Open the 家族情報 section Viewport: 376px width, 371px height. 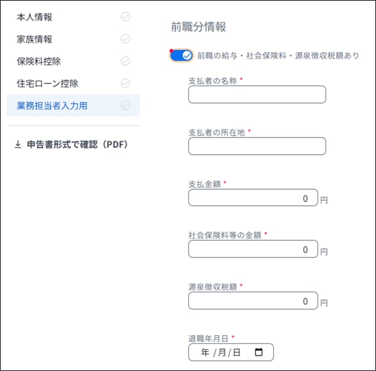pyautogui.click(x=34, y=39)
